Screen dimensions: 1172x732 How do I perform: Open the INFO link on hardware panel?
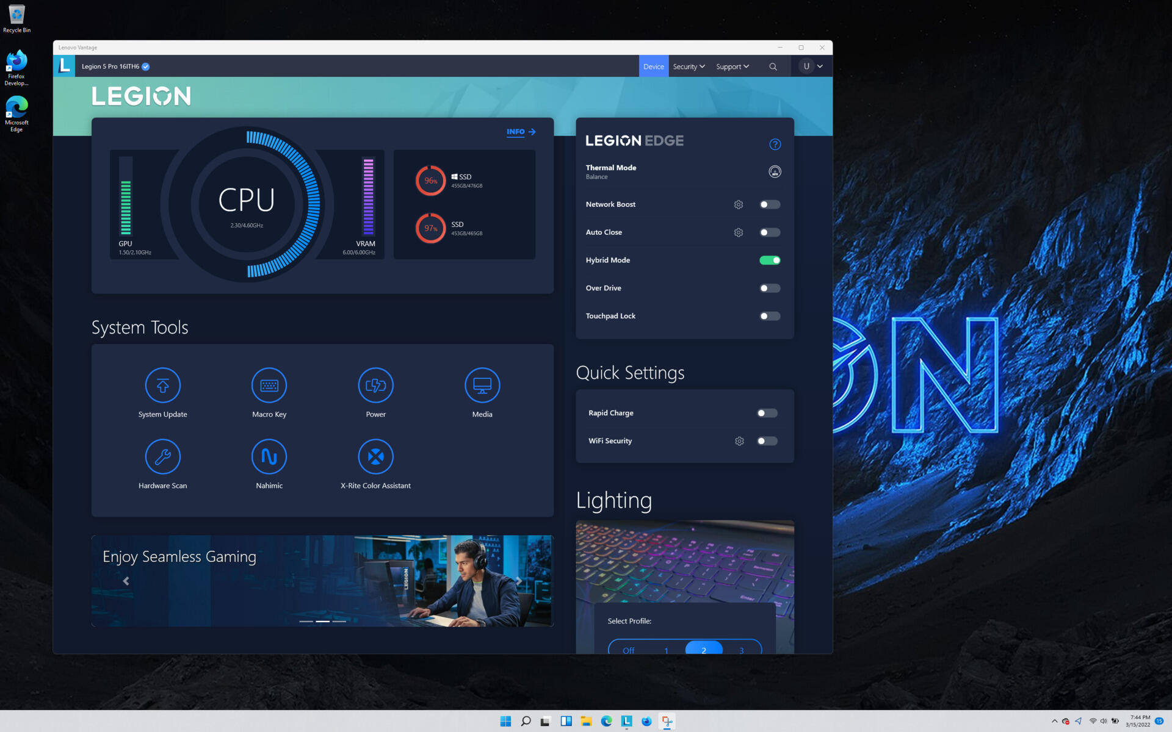point(521,132)
